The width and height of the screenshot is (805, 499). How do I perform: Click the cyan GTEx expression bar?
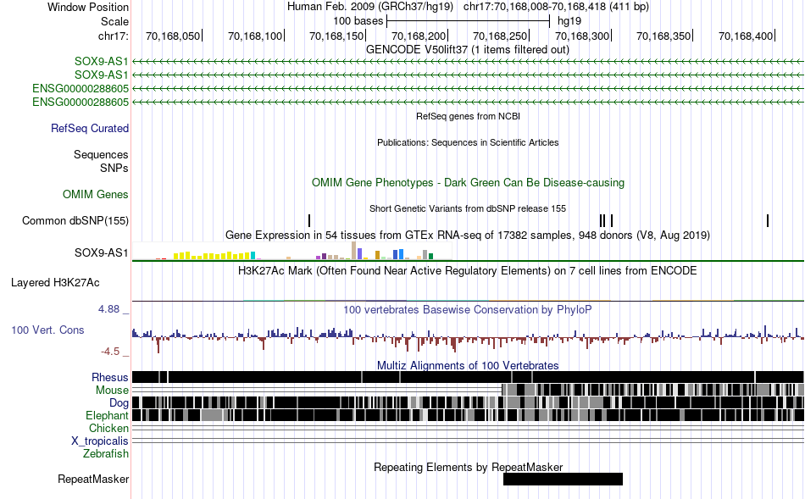coord(253,256)
